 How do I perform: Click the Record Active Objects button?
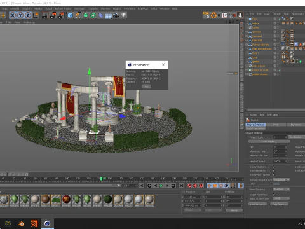click(x=189, y=186)
